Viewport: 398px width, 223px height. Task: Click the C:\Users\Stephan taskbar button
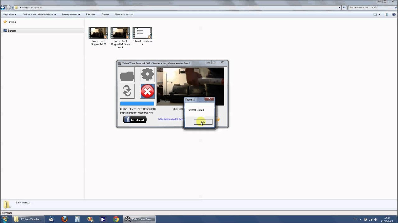click(x=28, y=219)
